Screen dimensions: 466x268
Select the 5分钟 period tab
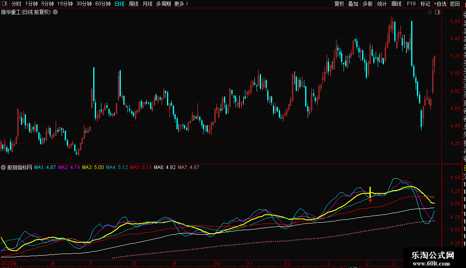(x=47, y=4)
